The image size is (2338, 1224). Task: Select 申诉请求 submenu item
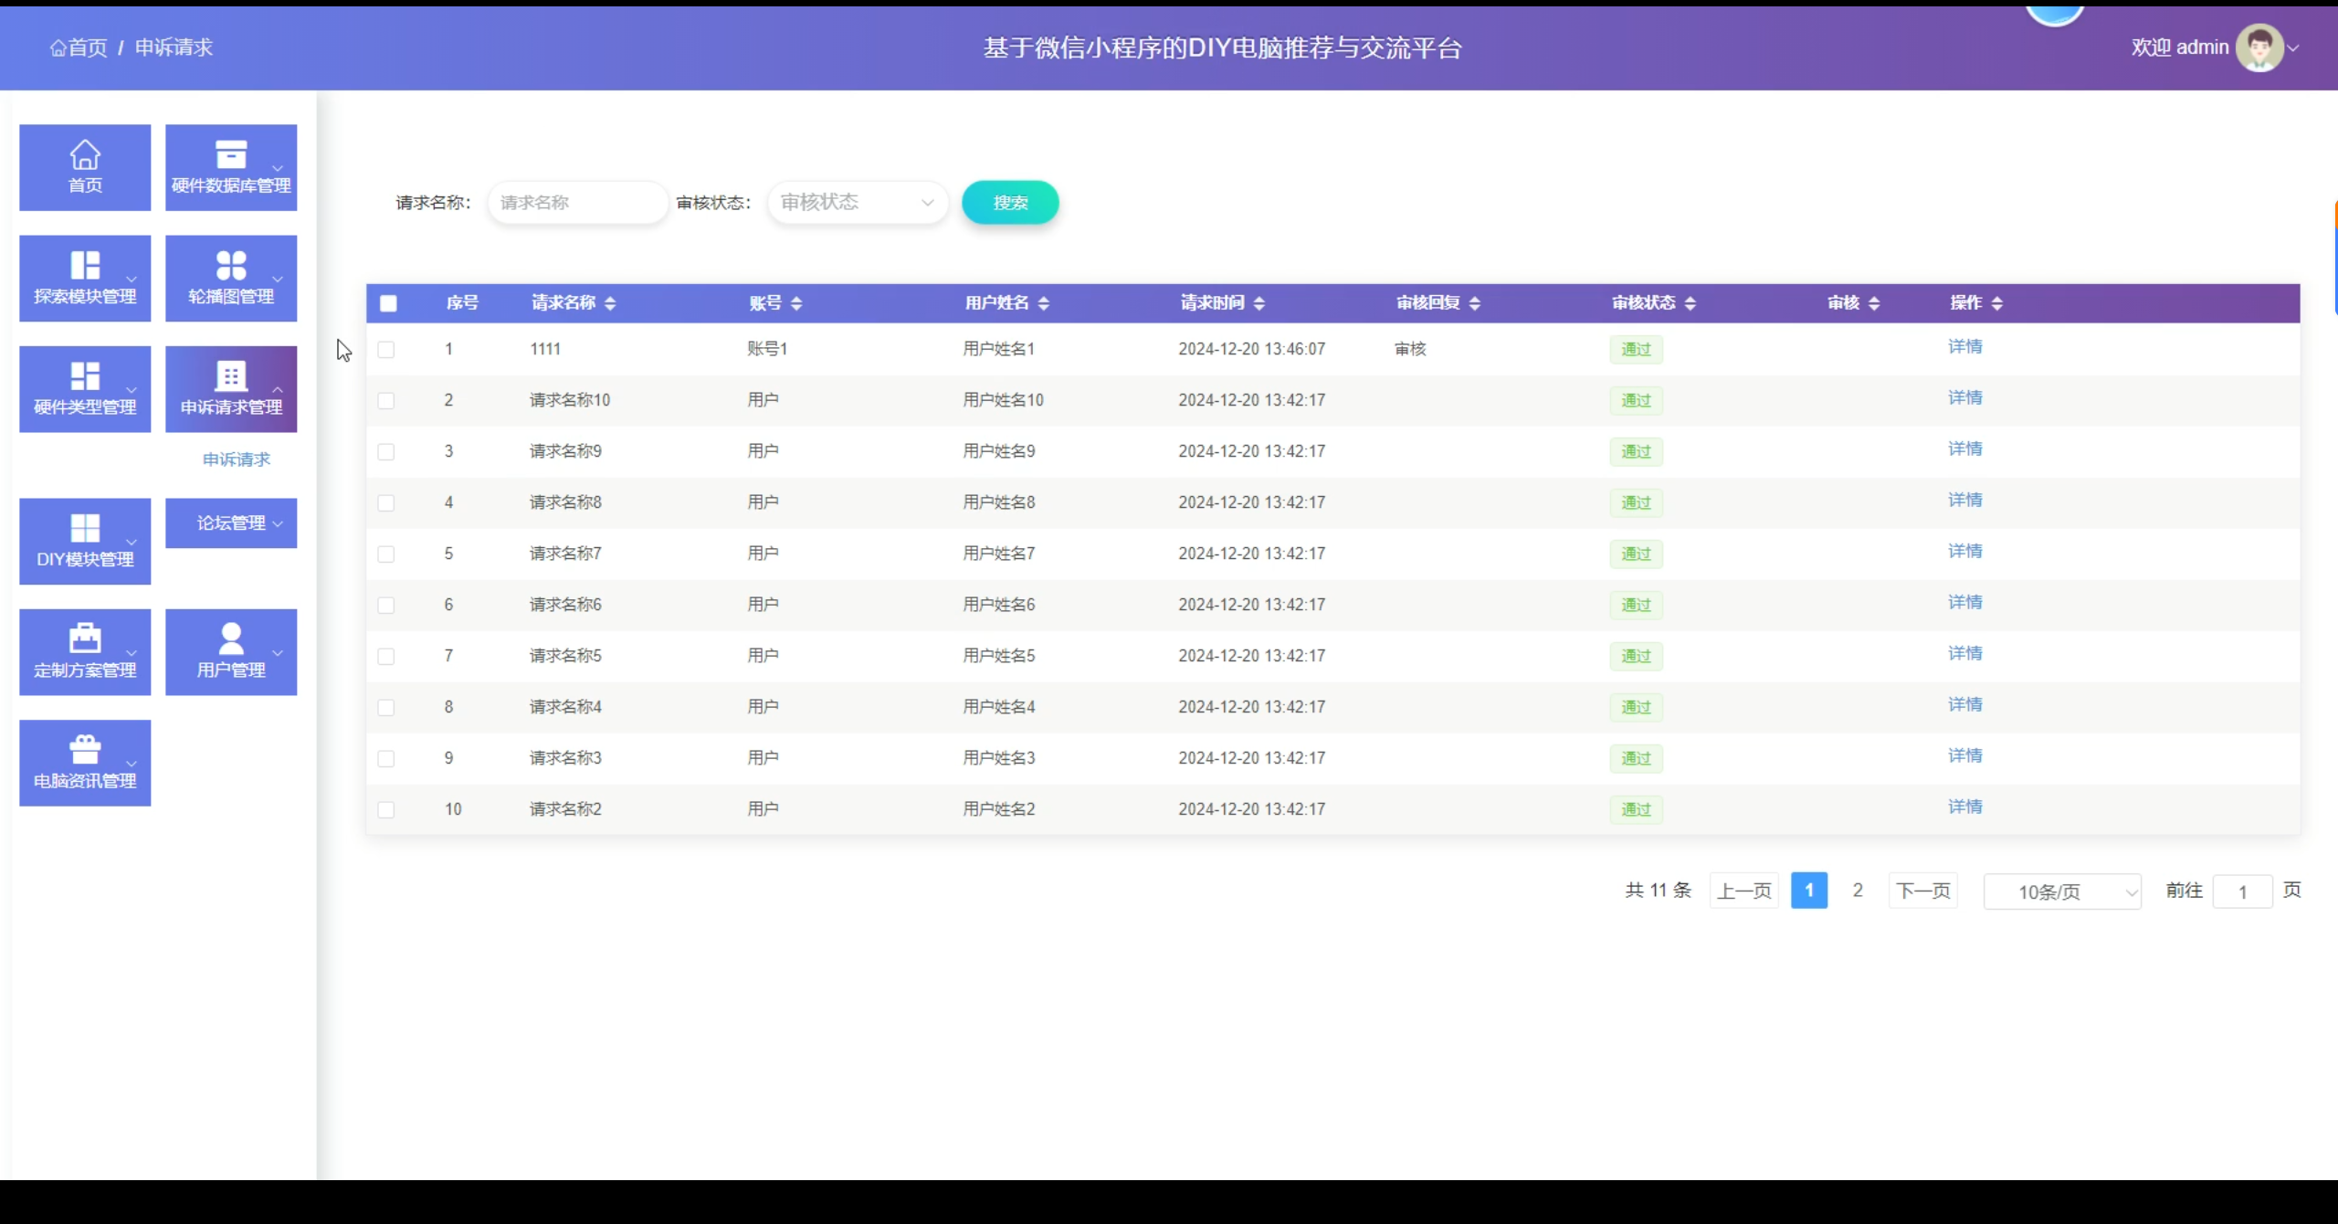click(237, 459)
